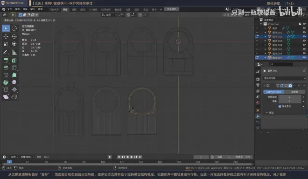
Task: Expand the 圆环.002 outliner row
Action: (265, 36)
